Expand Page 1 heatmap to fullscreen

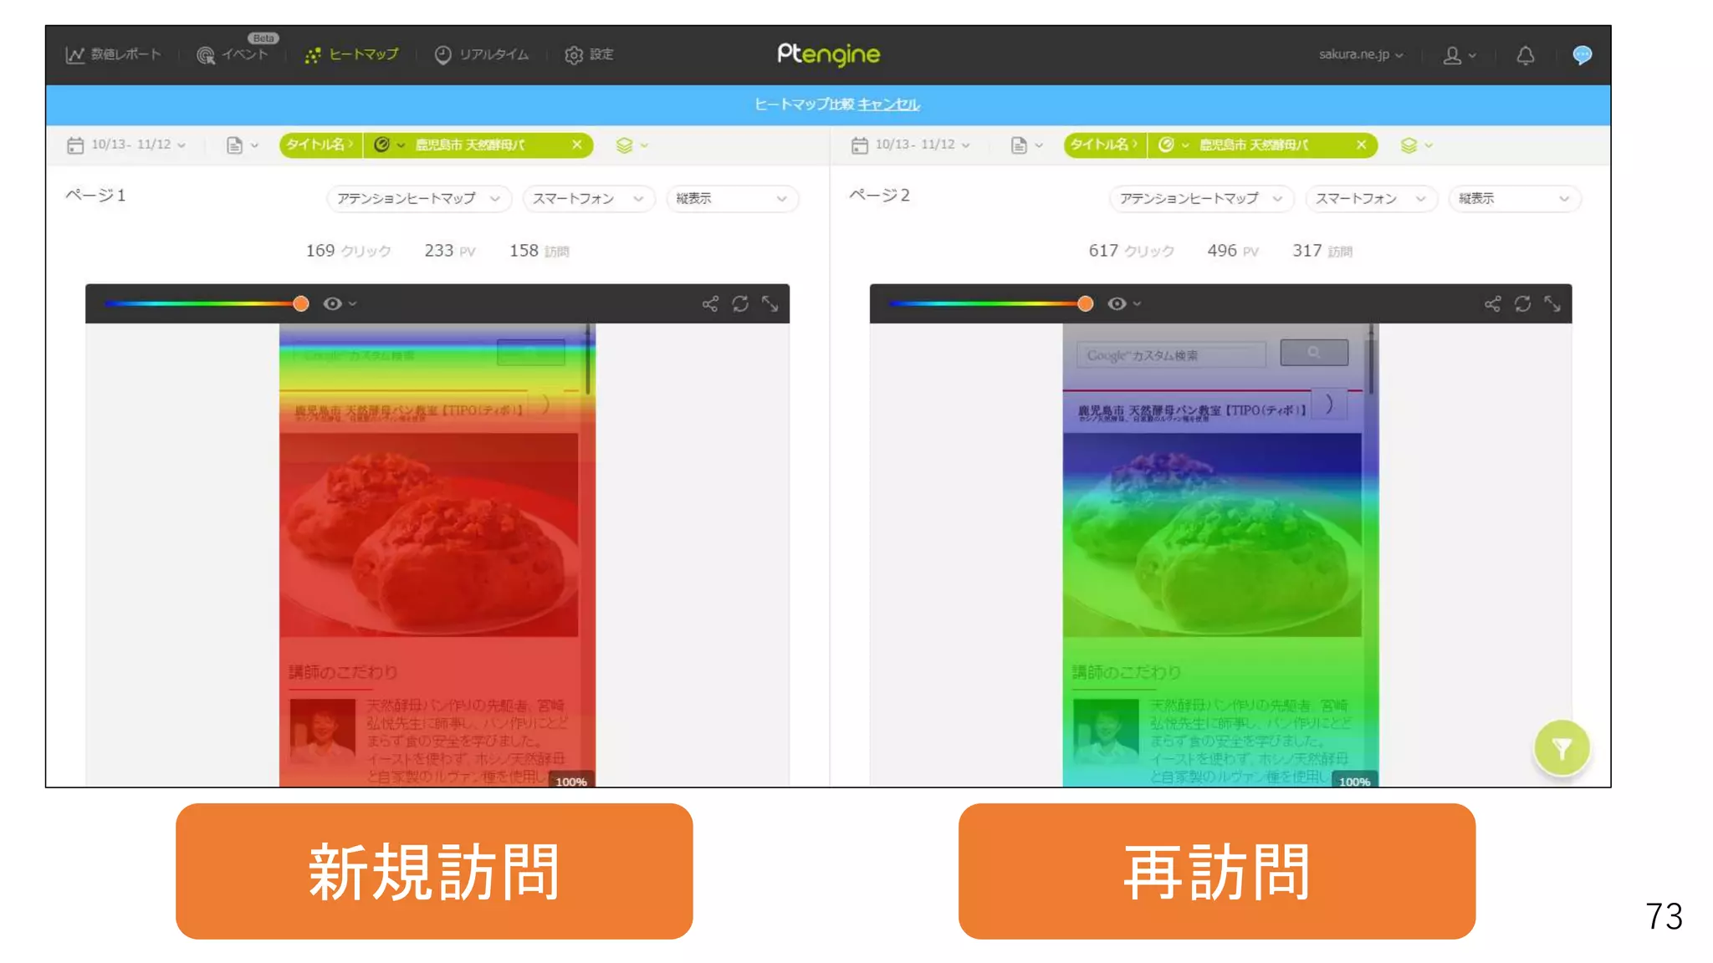click(770, 303)
